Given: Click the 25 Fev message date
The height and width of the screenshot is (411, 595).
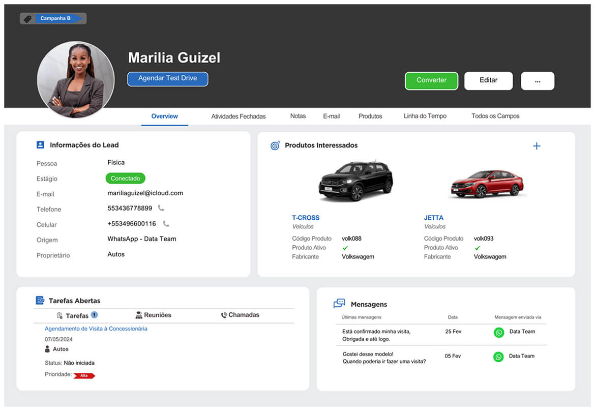Looking at the screenshot, I should pyautogui.click(x=453, y=332).
